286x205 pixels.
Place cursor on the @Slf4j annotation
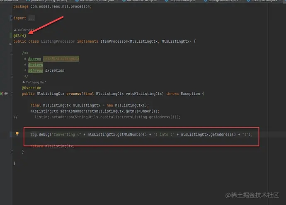pos(20,36)
